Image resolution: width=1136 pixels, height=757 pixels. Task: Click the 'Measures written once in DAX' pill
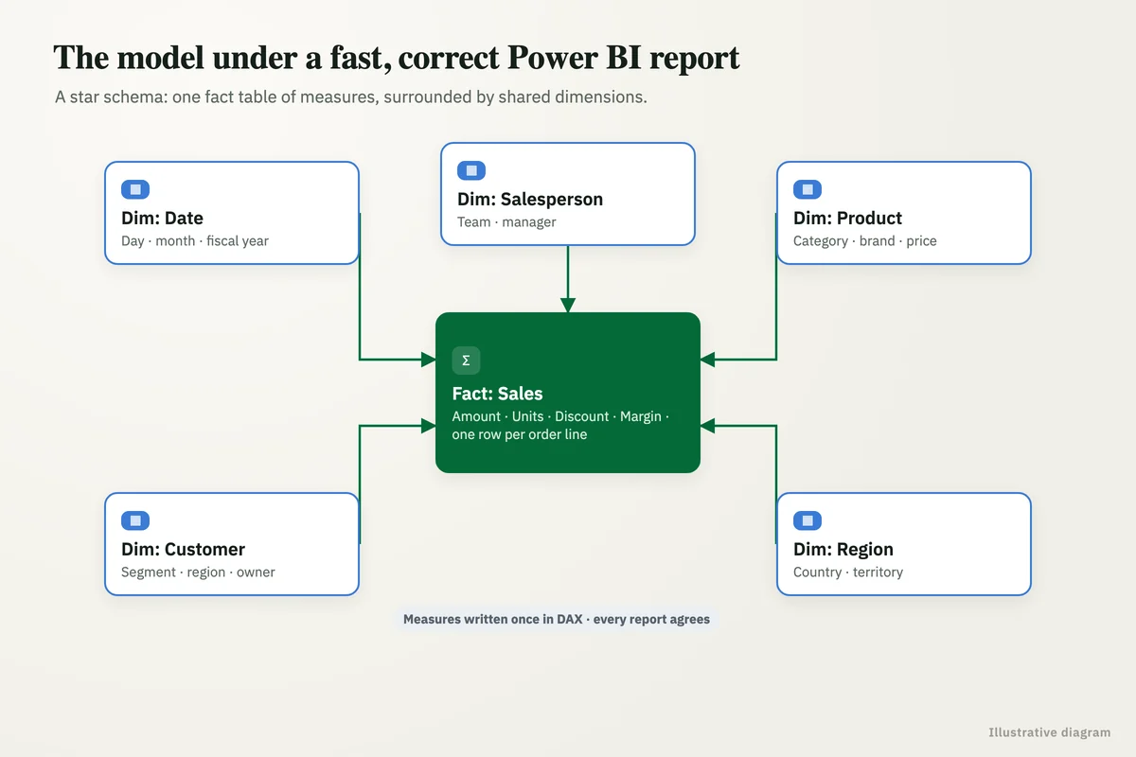click(557, 619)
